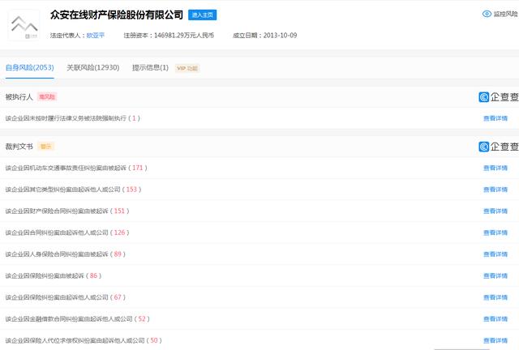Viewport: 519px width, 350px height.
Task: Click the company logo thumbnail
Action: pos(24,25)
